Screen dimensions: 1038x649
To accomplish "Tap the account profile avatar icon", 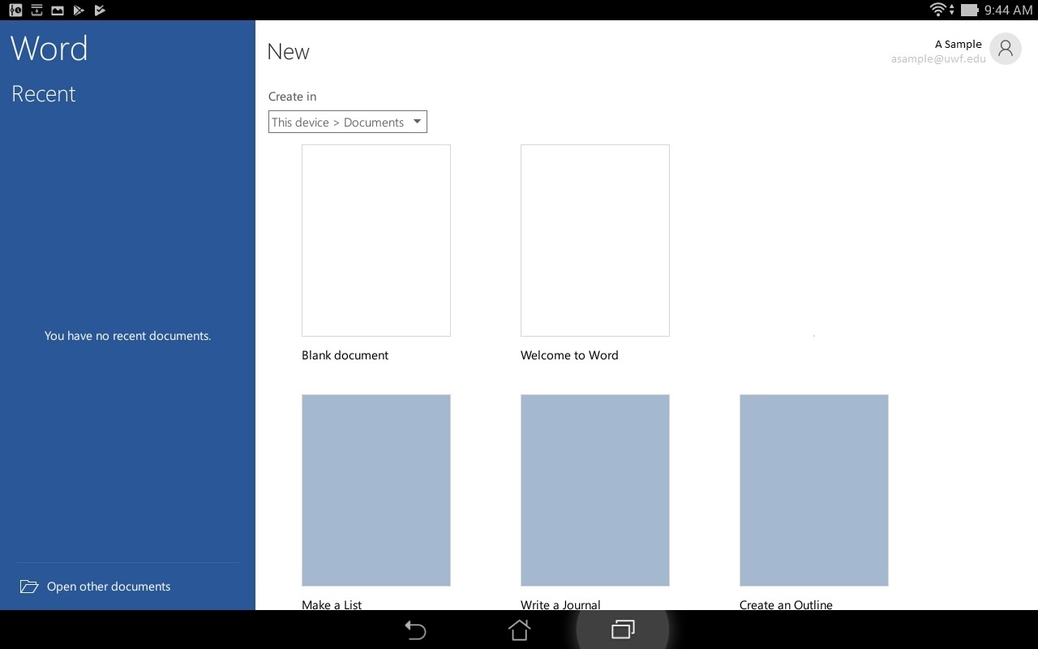I will [1006, 49].
